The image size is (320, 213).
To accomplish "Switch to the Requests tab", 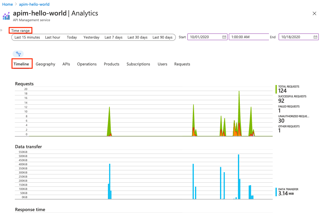I will pyautogui.click(x=182, y=64).
